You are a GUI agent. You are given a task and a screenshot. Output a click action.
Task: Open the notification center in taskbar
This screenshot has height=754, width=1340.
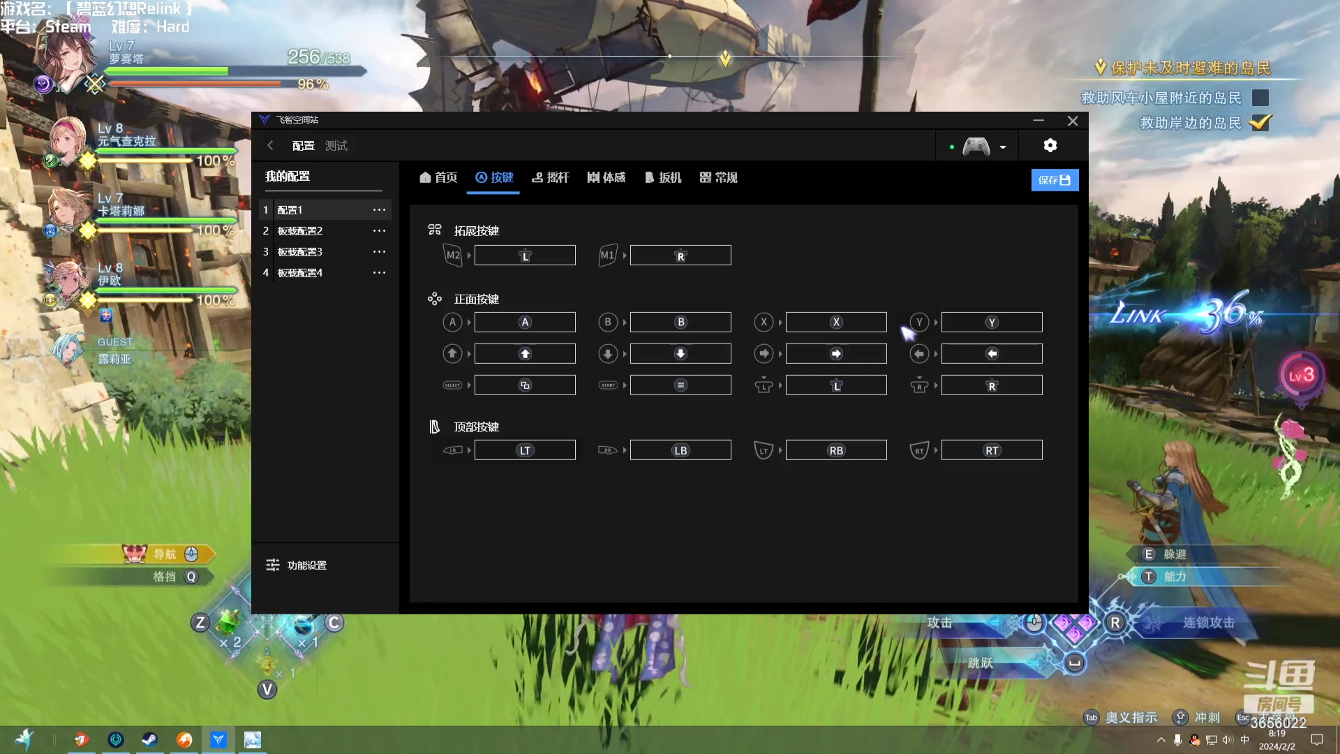click(1317, 740)
